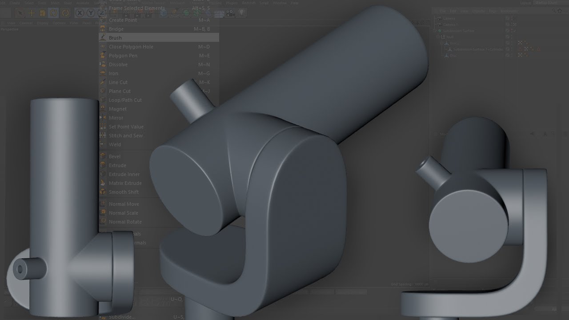Select the Move tool in toolbar
Image resolution: width=569 pixels, height=320 pixels.
coord(32,13)
